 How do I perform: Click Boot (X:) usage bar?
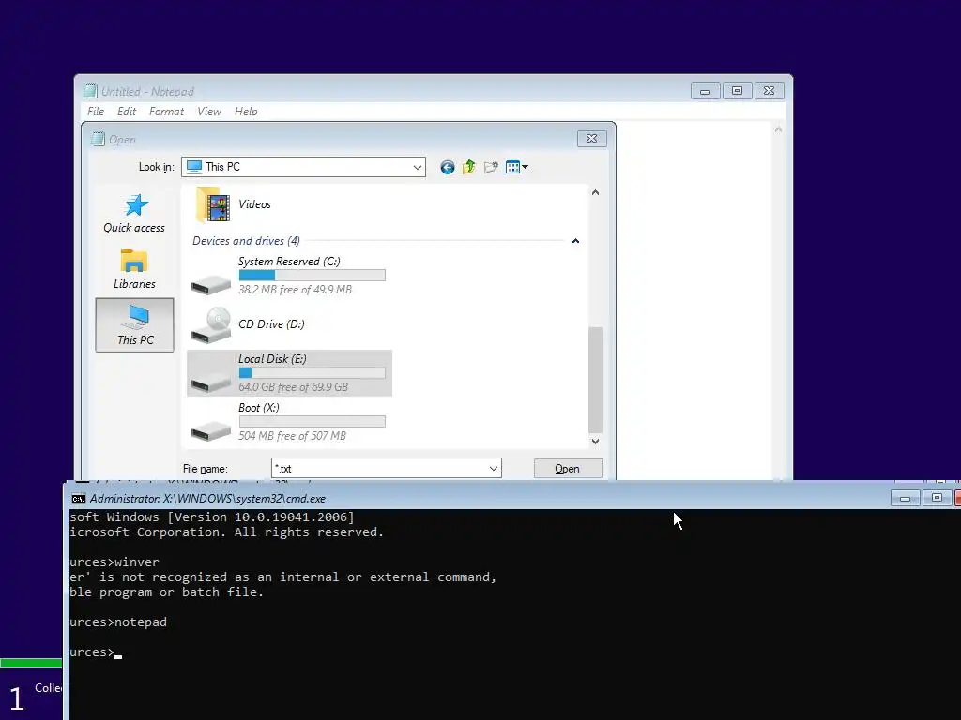tap(312, 421)
